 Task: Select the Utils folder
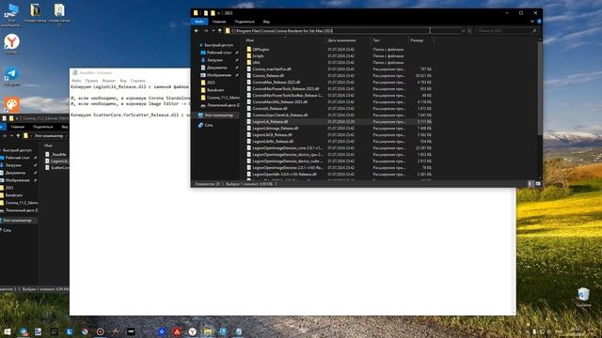click(x=256, y=63)
